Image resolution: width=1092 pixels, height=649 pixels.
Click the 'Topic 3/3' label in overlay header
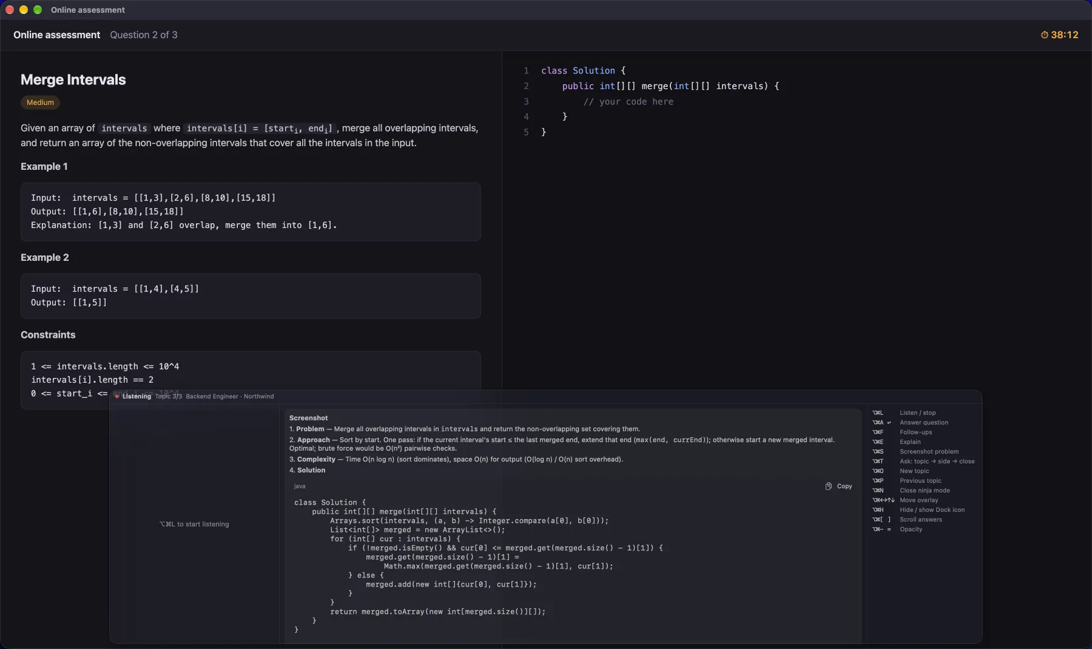(x=168, y=397)
